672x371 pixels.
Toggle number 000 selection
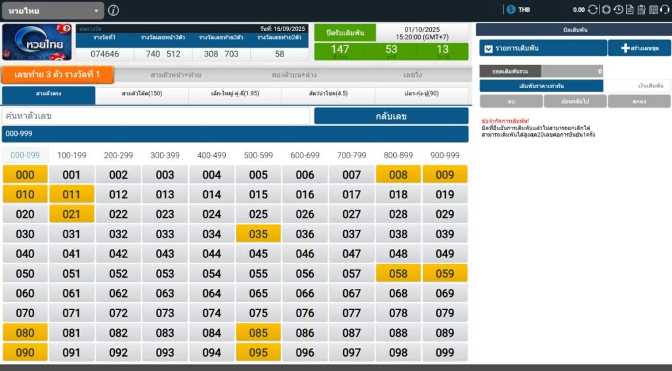click(25, 175)
